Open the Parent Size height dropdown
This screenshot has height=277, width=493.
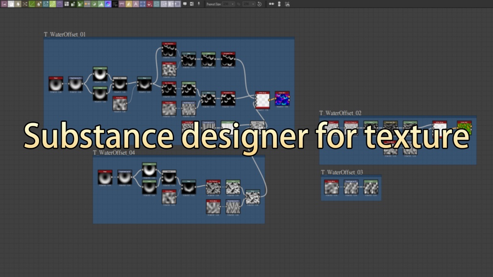pyautogui.click(x=249, y=4)
